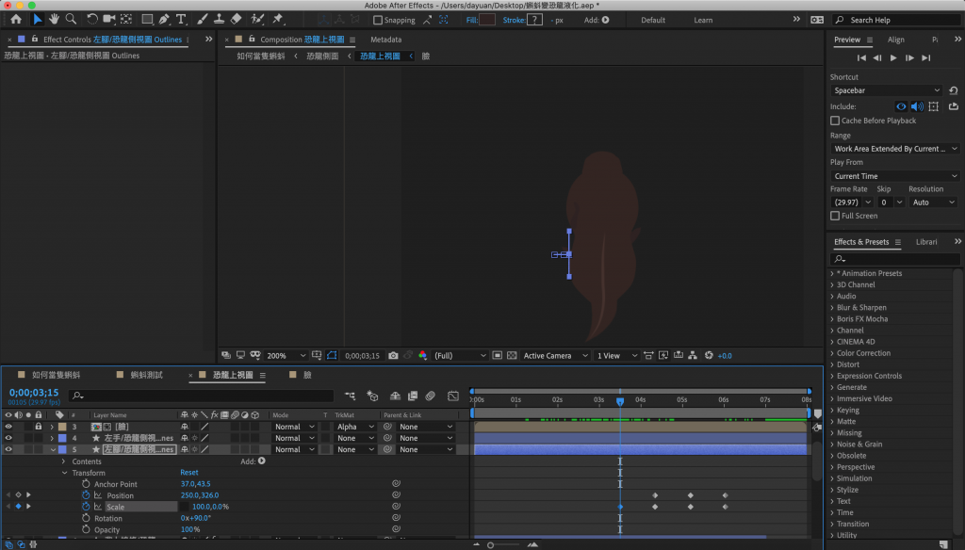
Task: Step forward one frame in Preview
Action: (909, 57)
